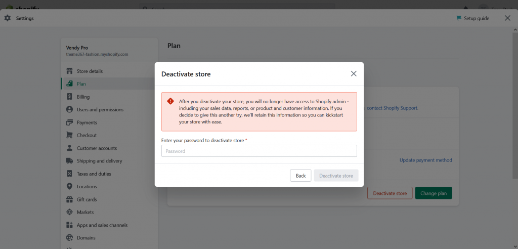
Task: Click the Shipping and delivery truck icon
Action: pos(69,161)
